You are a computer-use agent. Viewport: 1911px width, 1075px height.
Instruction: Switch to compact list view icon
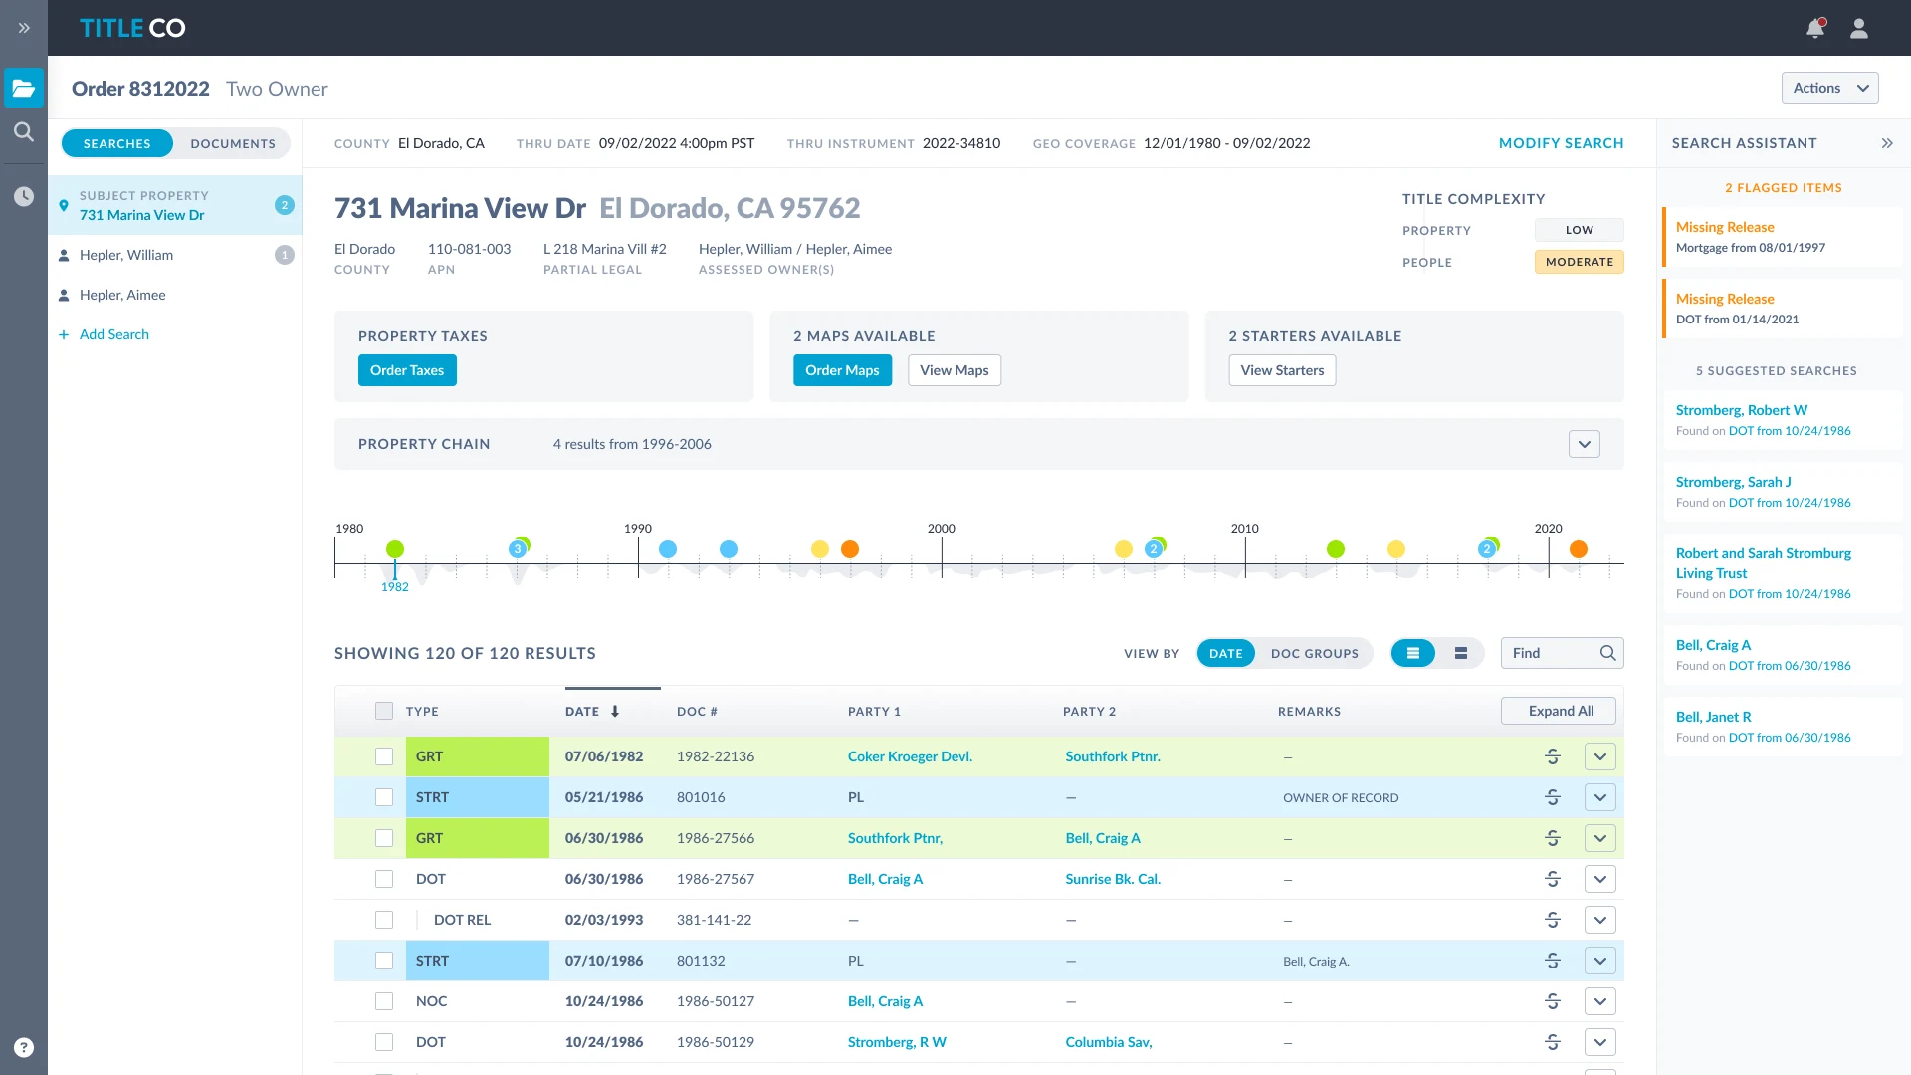pyautogui.click(x=1461, y=653)
